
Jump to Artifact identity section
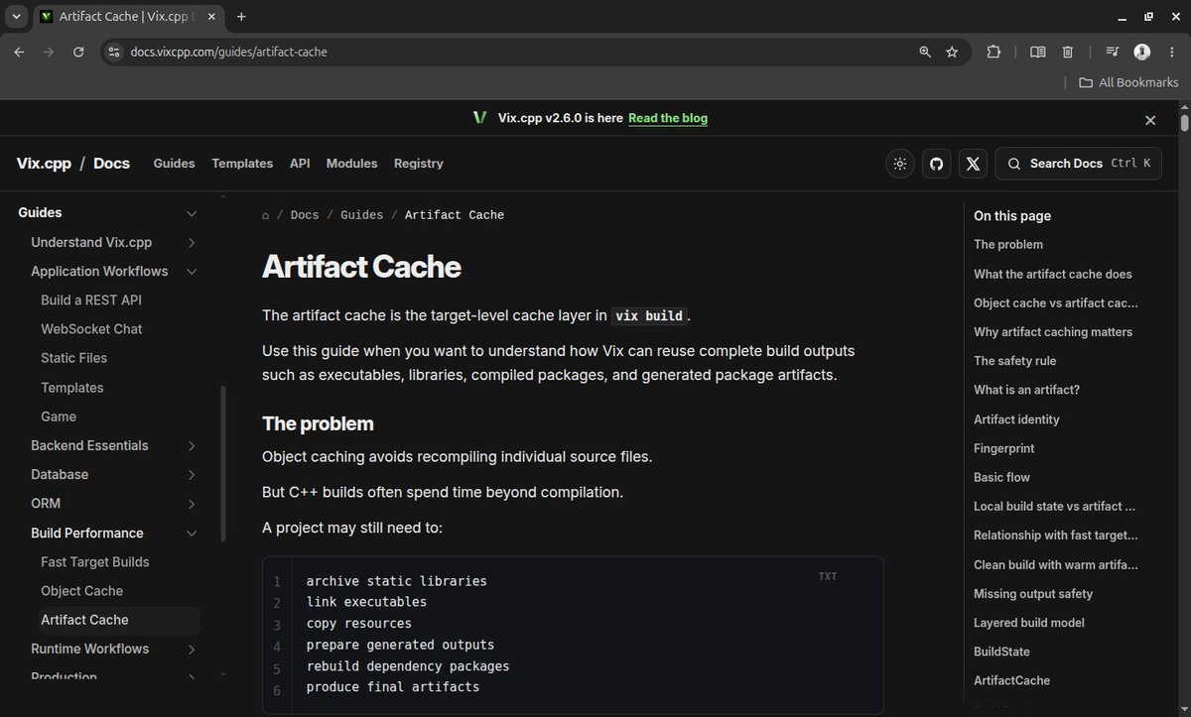(x=1016, y=419)
